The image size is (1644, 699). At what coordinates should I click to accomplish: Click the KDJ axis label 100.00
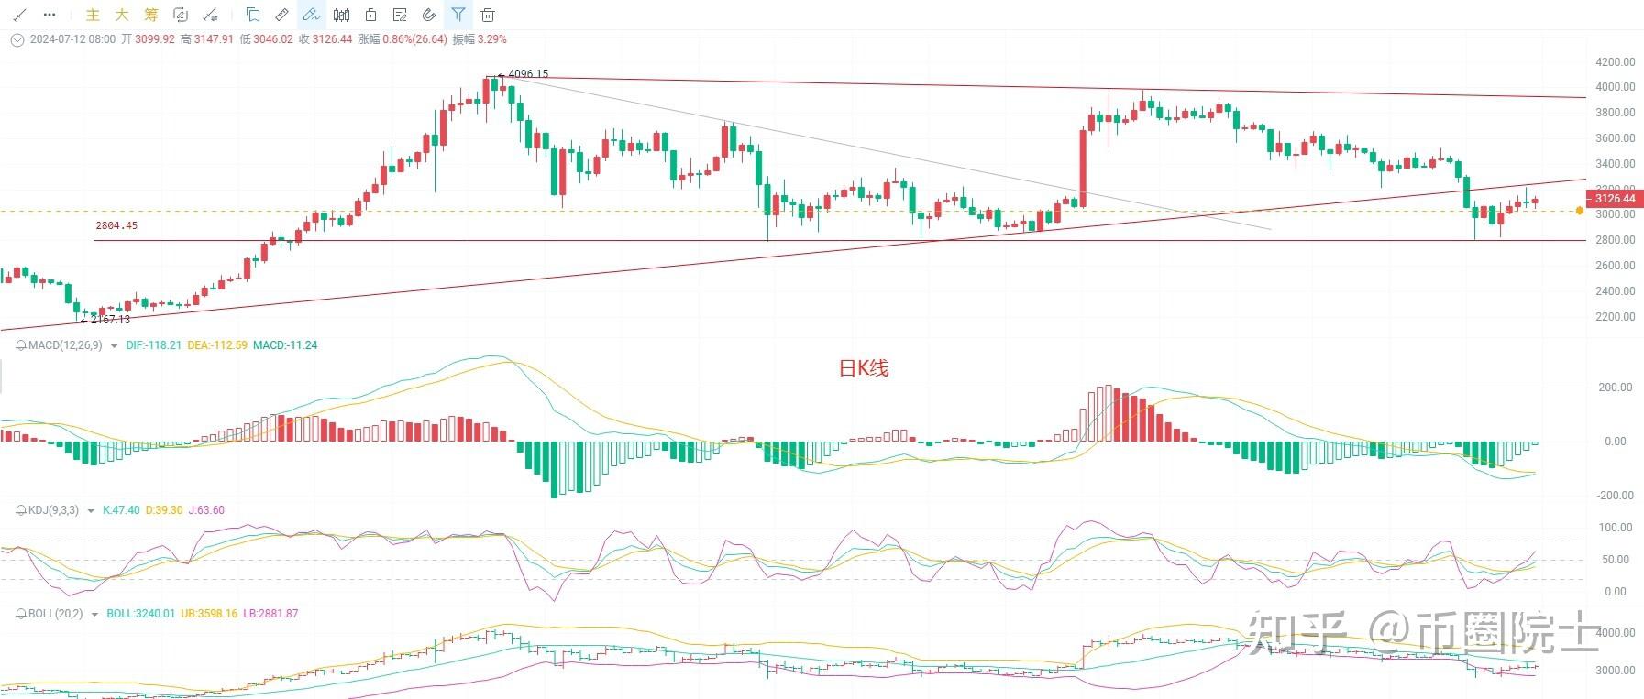[x=1616, y=528]
